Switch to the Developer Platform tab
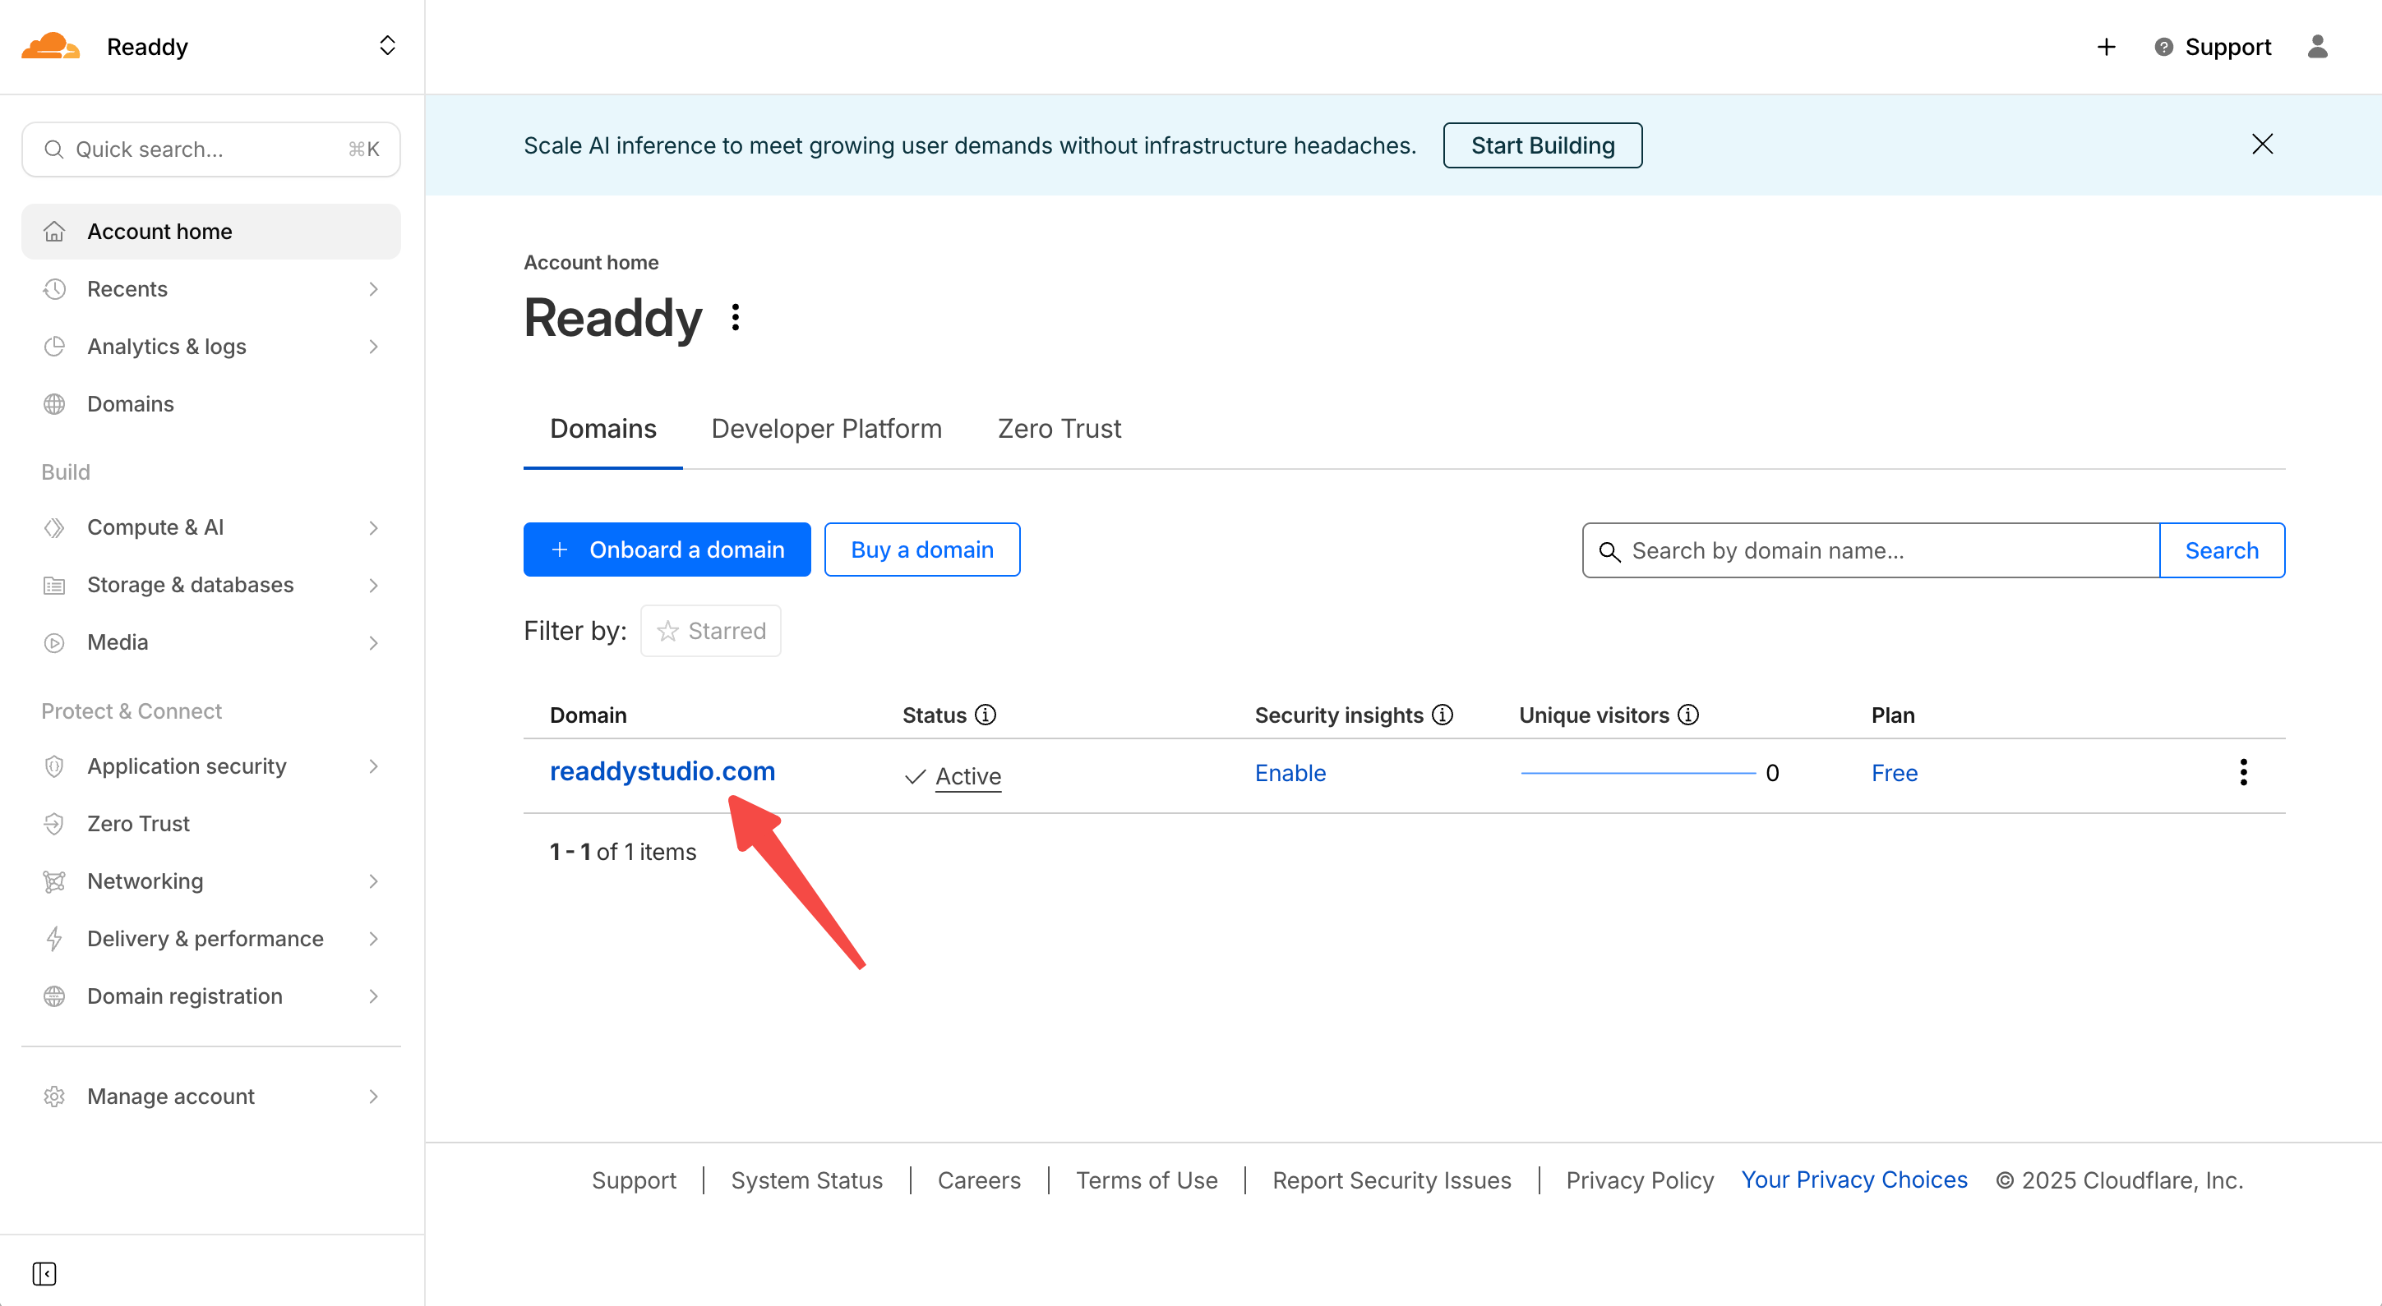 pos(826,429)
